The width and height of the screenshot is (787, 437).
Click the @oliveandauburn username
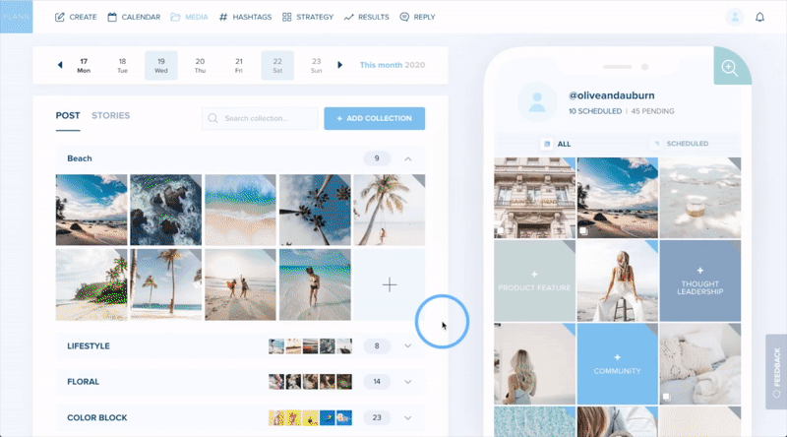tap(611, 95)
